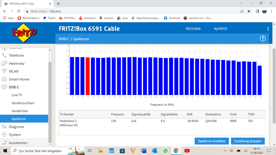Share this page icon in address bar

click(242, 11)
